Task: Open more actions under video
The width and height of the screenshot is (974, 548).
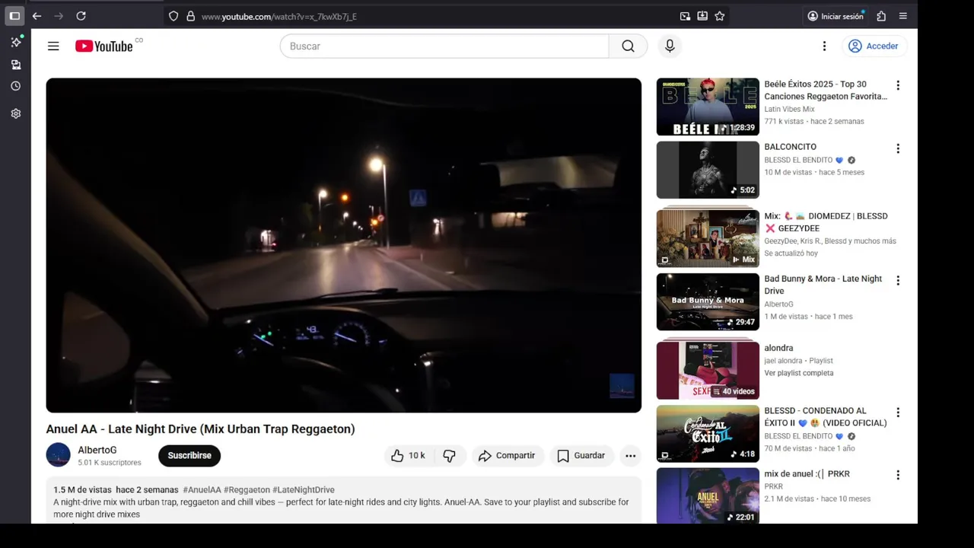Action: (x=630, y=456)
